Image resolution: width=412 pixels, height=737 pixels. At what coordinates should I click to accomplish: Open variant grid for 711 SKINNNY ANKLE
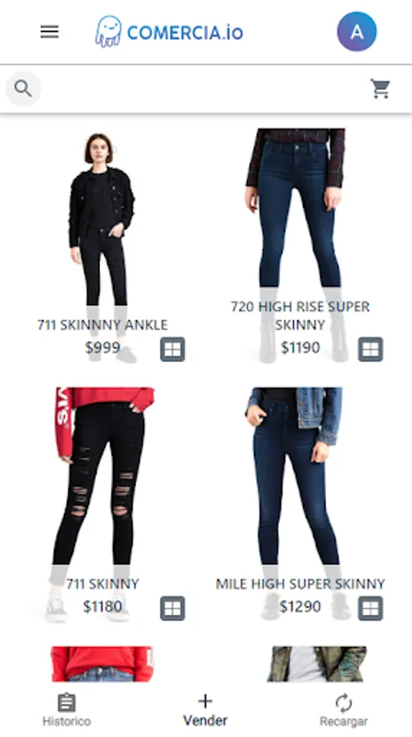173,349
